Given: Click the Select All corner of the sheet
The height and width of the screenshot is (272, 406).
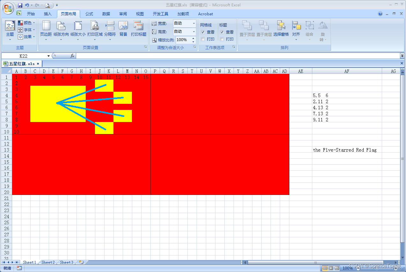Looking at the screenshot, I should click(7, 71).
